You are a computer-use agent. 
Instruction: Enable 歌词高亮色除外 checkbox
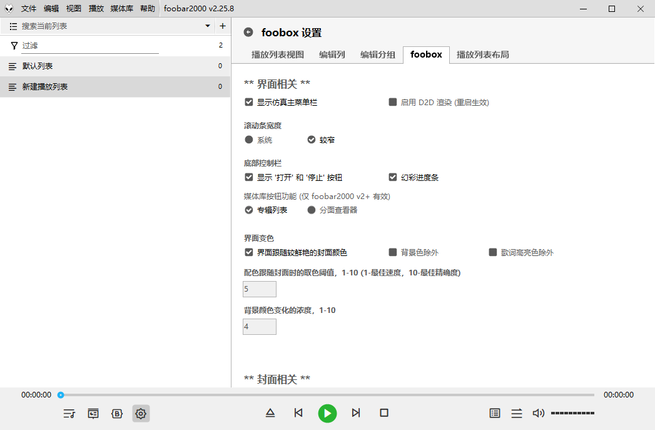[493, 252]
